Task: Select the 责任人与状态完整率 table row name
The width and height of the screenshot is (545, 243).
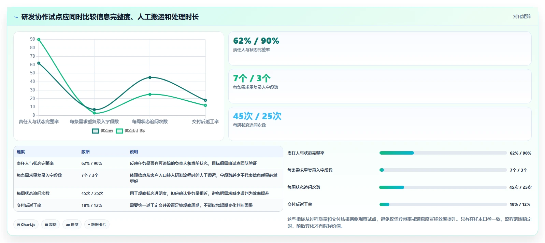Action: click(x=35, y=163)
